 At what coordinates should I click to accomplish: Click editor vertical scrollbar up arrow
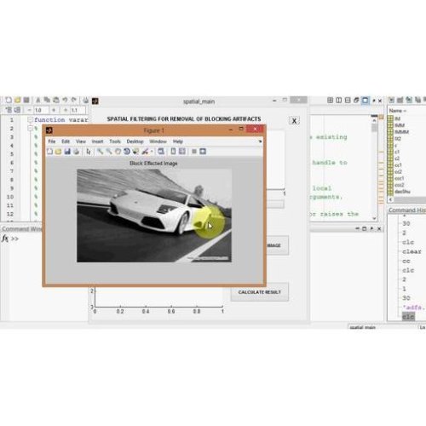(374, 120)
